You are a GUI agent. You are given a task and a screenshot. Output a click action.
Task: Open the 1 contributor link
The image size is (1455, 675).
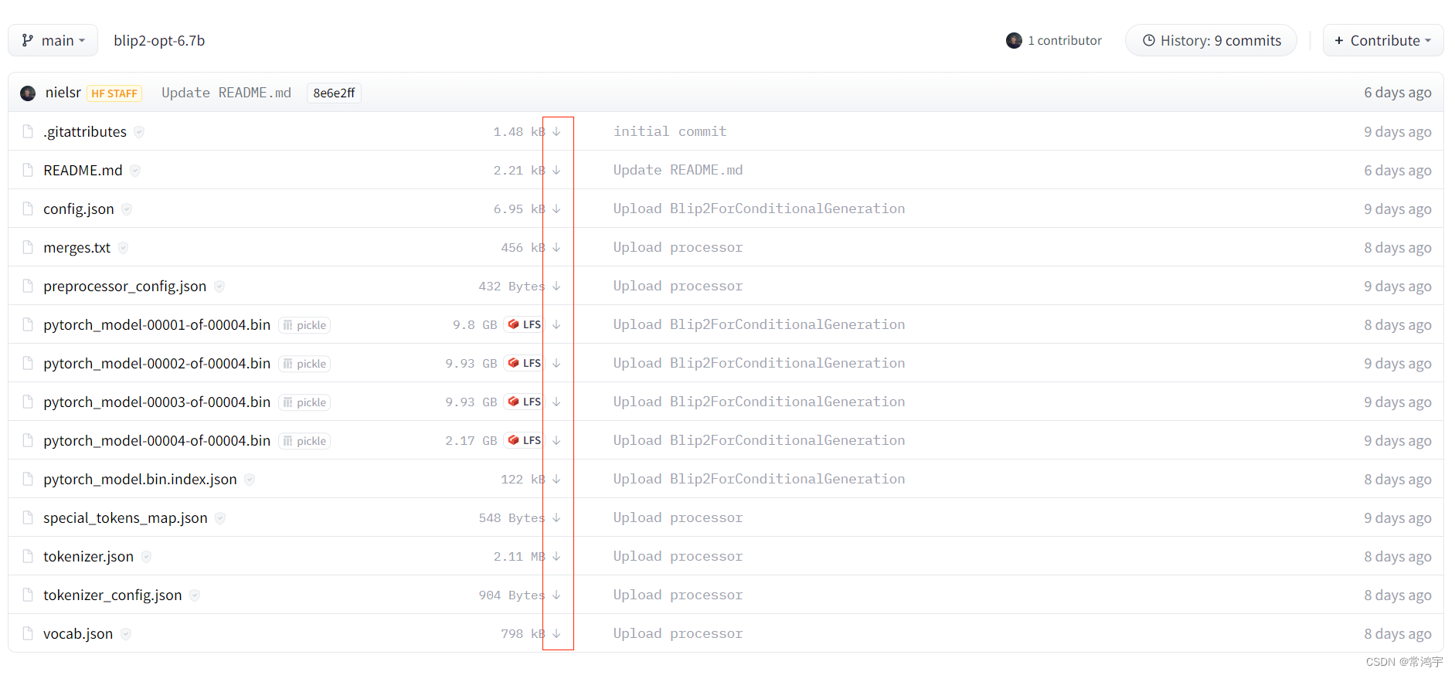[1054, 40]
